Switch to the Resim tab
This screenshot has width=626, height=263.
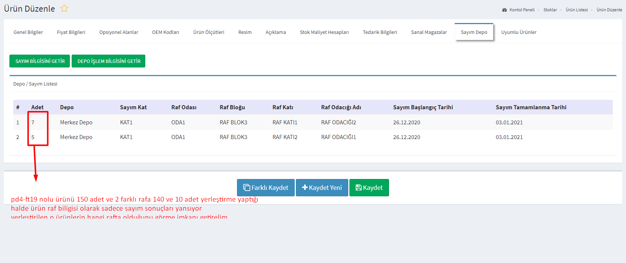tap(245, 32)
